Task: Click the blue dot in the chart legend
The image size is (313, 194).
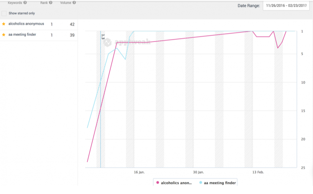Action: pos(201,183)
